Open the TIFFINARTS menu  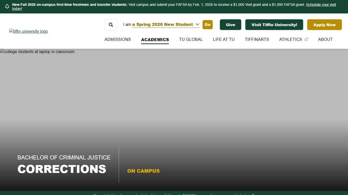pos(257,39)
